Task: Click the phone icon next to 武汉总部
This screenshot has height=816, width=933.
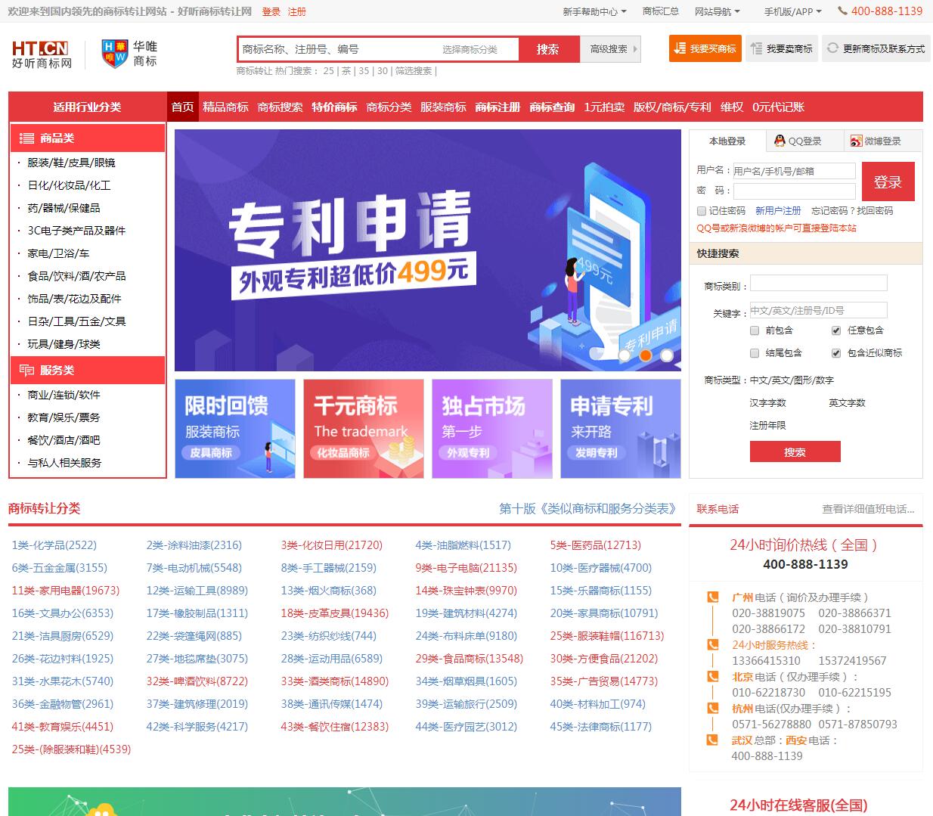Action: pyautogui.click(x=712, y=740)
